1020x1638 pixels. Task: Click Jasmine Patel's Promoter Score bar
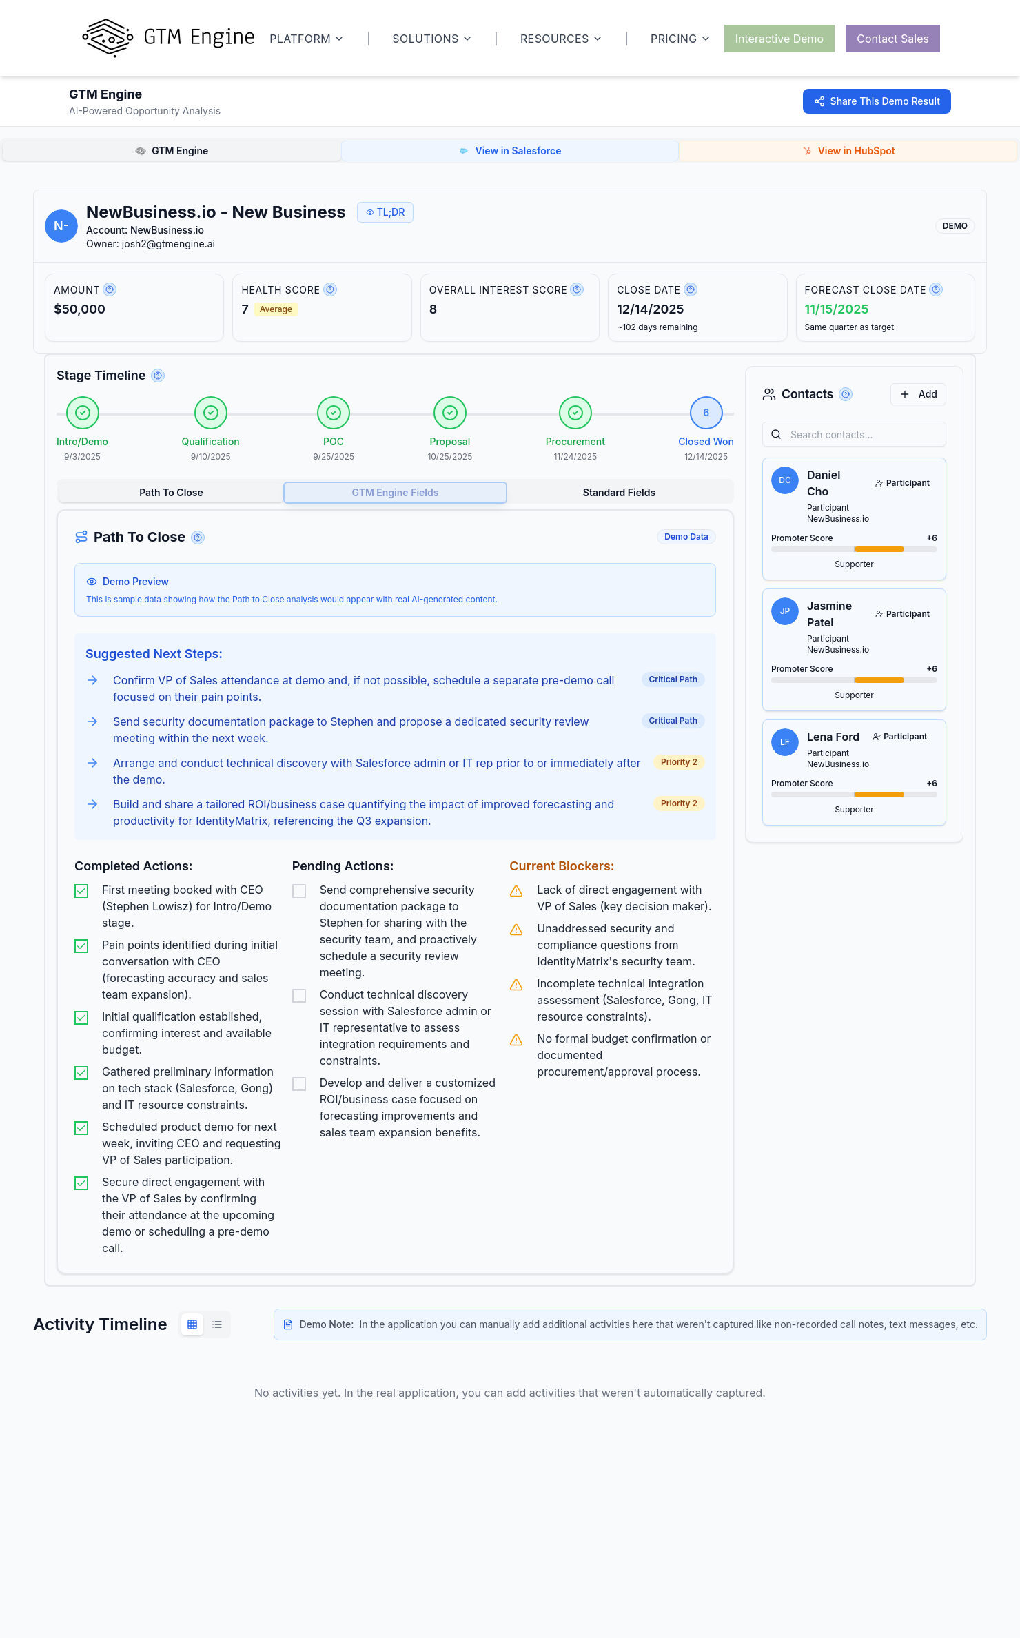(x=854, y=680)
